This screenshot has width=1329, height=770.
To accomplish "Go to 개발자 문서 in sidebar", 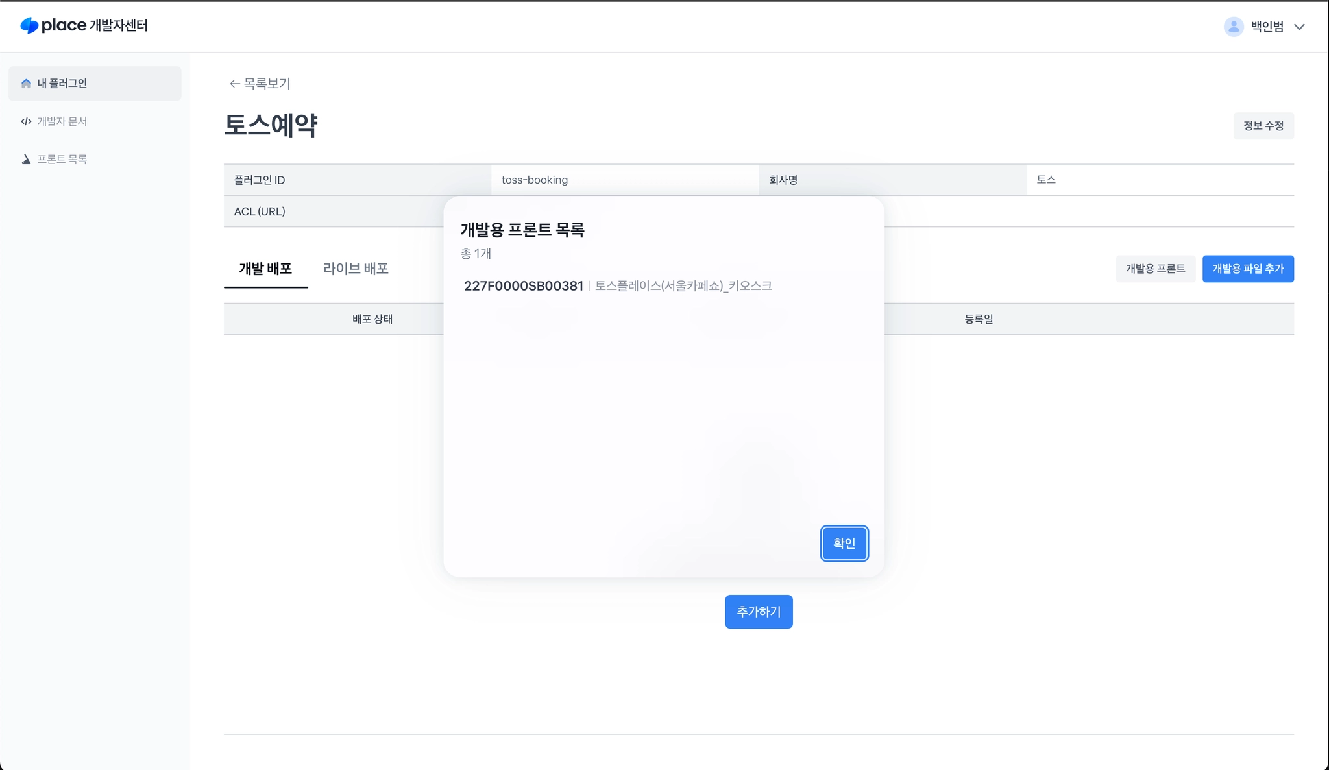I will (x=62, y=121).
